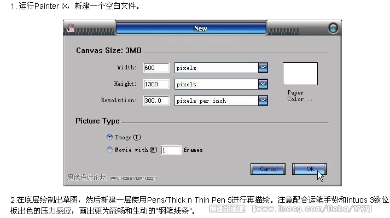The width and height of the screenshot is (390, 218).
Task: Click the "Paper Color..." label
Action: 299,96
